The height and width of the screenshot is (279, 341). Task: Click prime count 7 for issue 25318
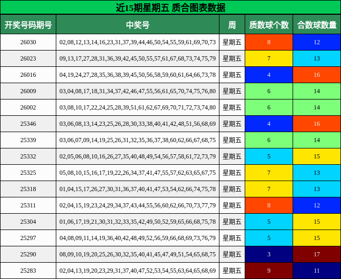pos(269,189)
